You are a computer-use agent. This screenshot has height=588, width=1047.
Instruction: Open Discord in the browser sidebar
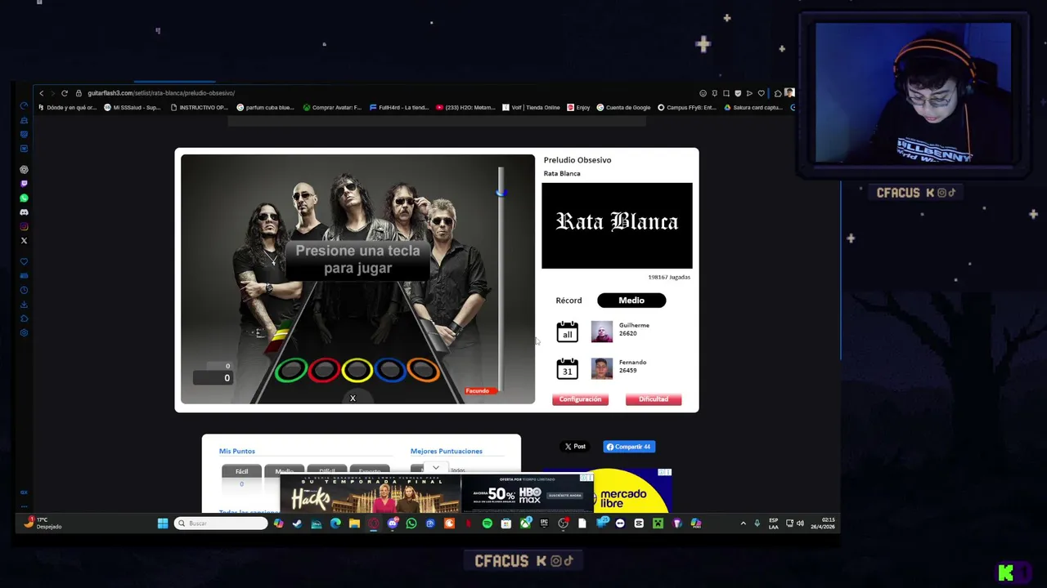pyautogui.click(x=24, y=212)
